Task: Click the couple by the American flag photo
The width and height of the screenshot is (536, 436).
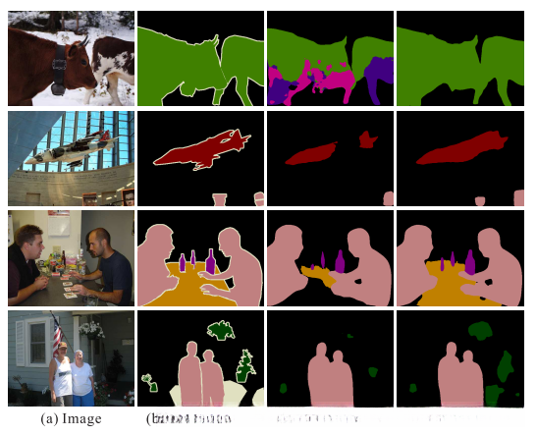Action: pyautogui.click(x=71, y=358)
